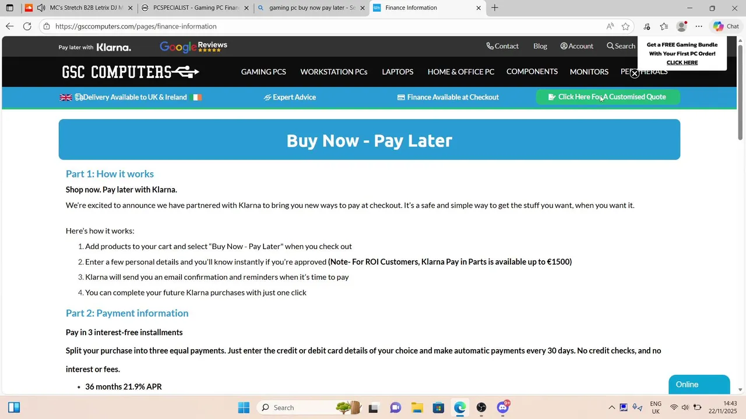Open Task View on the taskbar
The image size is (746, 419).
[x=374, y=407]
